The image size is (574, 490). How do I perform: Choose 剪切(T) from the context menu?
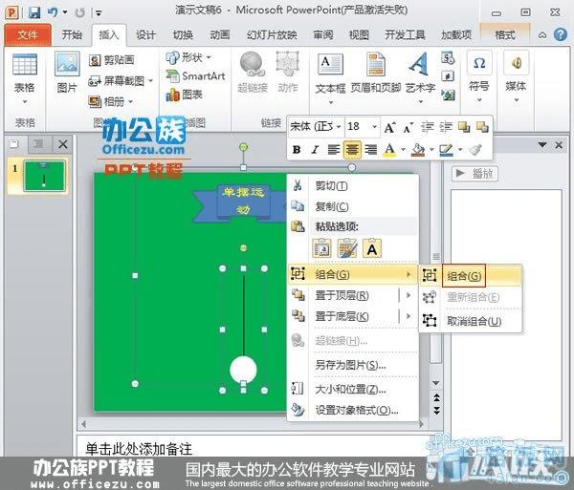353,185
